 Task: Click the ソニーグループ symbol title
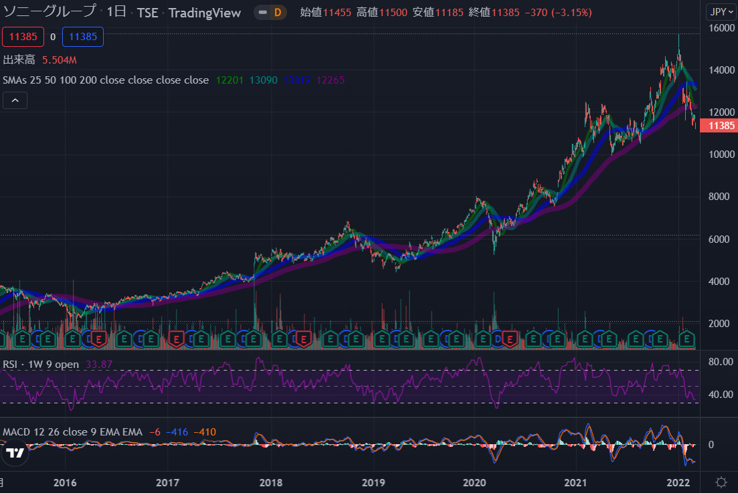(50, 11)
